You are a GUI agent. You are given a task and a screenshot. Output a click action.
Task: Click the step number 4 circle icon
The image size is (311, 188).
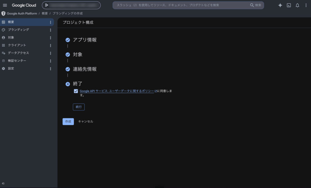[68, 84]
